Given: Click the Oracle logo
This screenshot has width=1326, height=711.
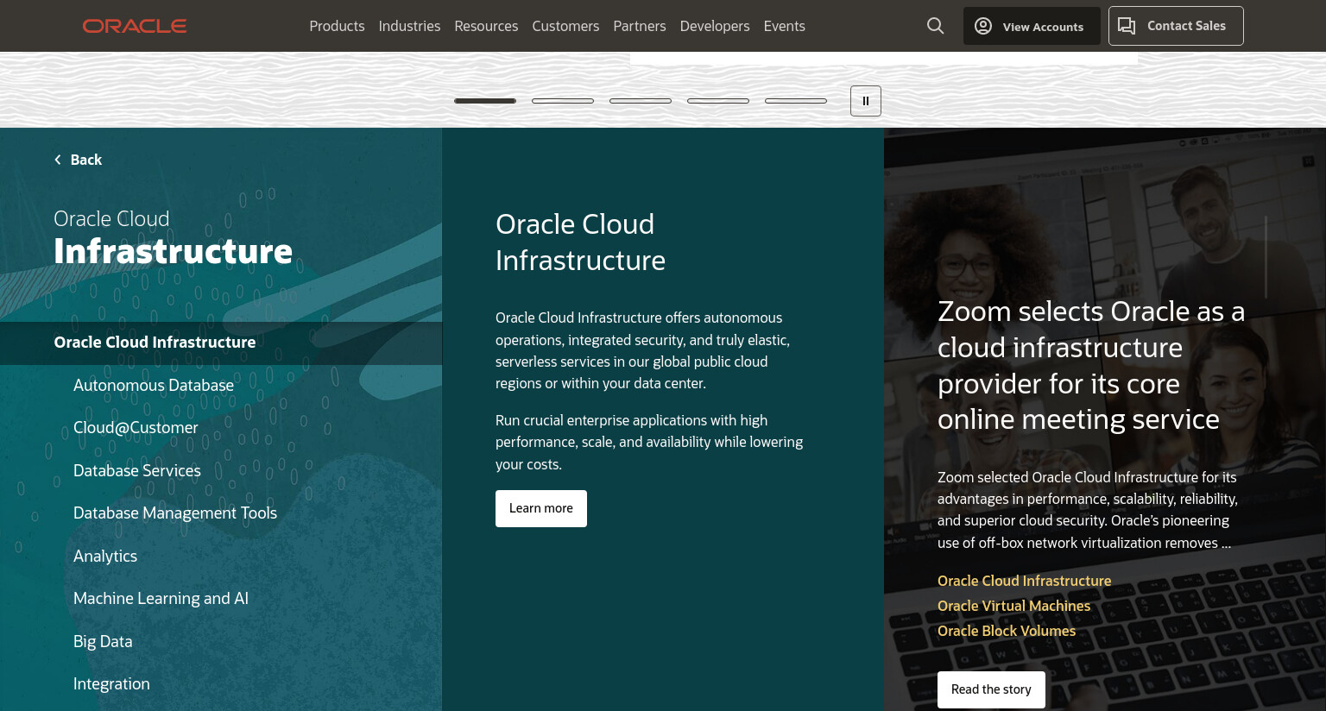Looking at the screenshot, I should tap(135, 26).
